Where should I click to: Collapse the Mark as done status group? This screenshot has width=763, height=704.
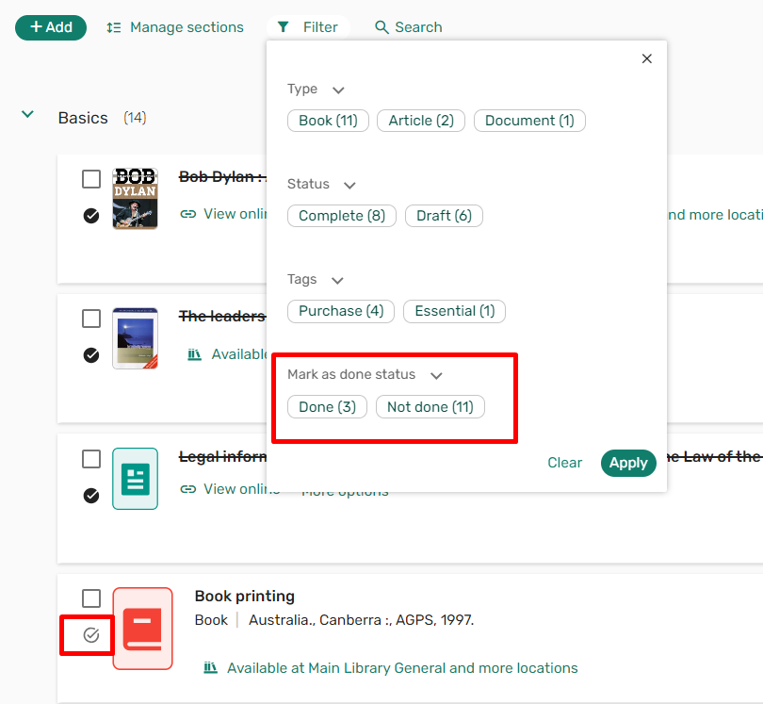(436, 375)
